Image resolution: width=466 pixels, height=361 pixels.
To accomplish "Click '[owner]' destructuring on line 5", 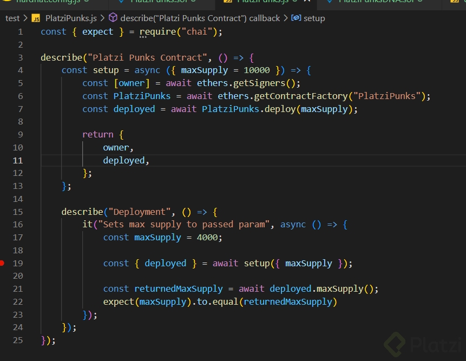I will [x=132, y=83].
